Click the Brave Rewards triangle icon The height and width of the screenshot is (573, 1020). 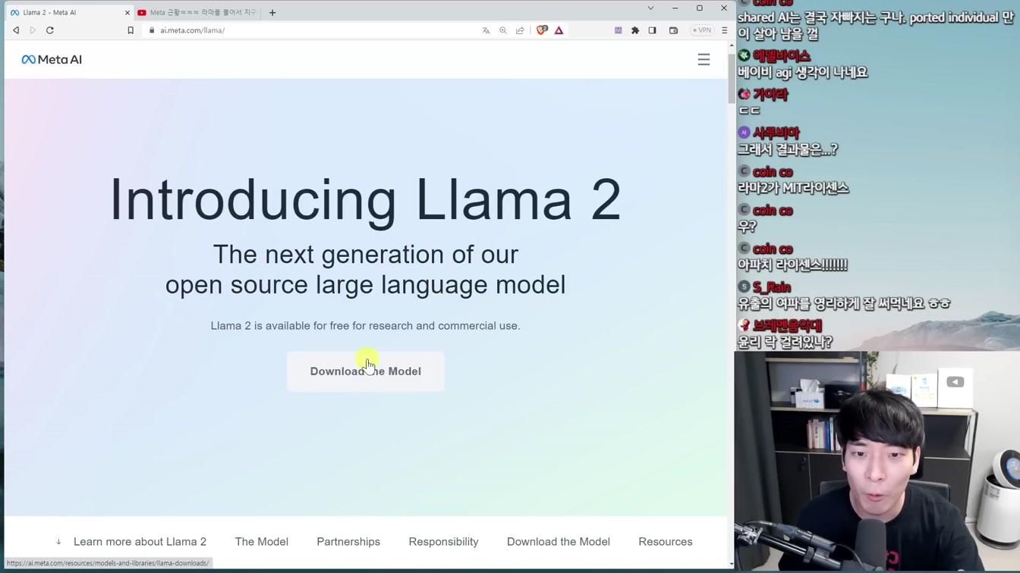click(x=559, y=30)
